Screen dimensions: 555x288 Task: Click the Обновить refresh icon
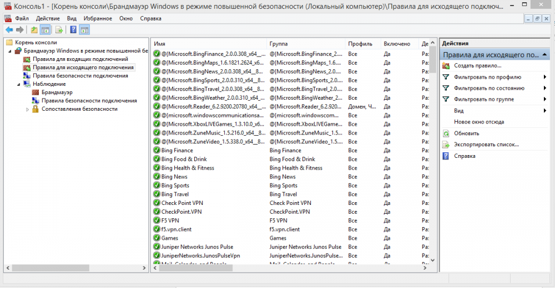(446, 133)
